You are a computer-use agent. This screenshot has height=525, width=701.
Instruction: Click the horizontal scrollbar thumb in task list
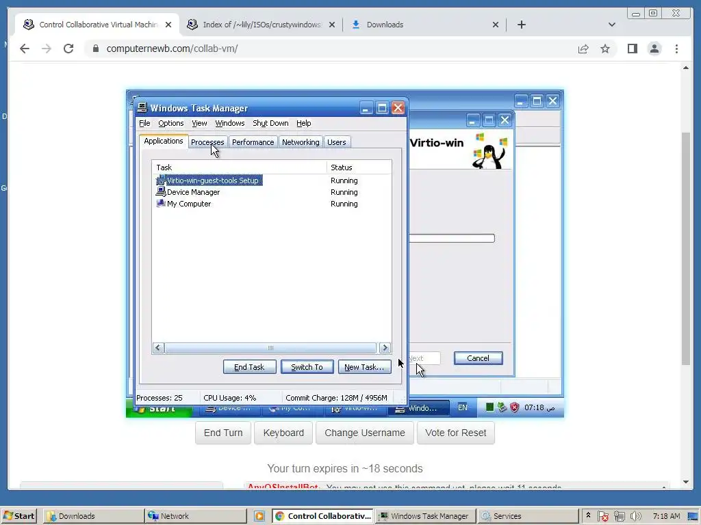(270, 348)
